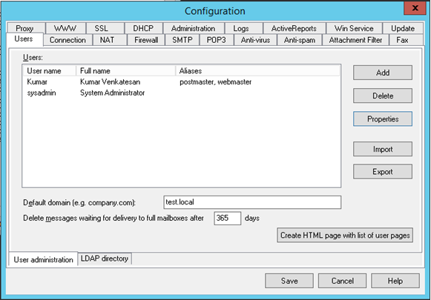Image resolution: width=431 pixels, height=300 pixels.
Task: Open the Firewall tab
Action: pyautogui.click(x=146, y=40)
